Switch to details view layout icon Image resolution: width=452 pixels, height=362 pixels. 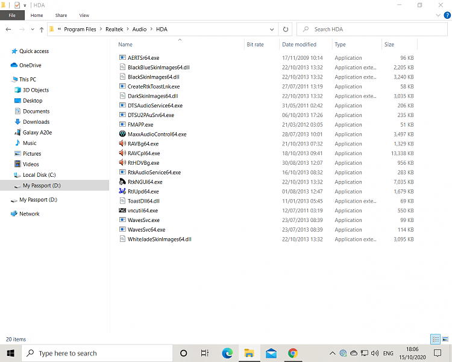coord(435,339)
